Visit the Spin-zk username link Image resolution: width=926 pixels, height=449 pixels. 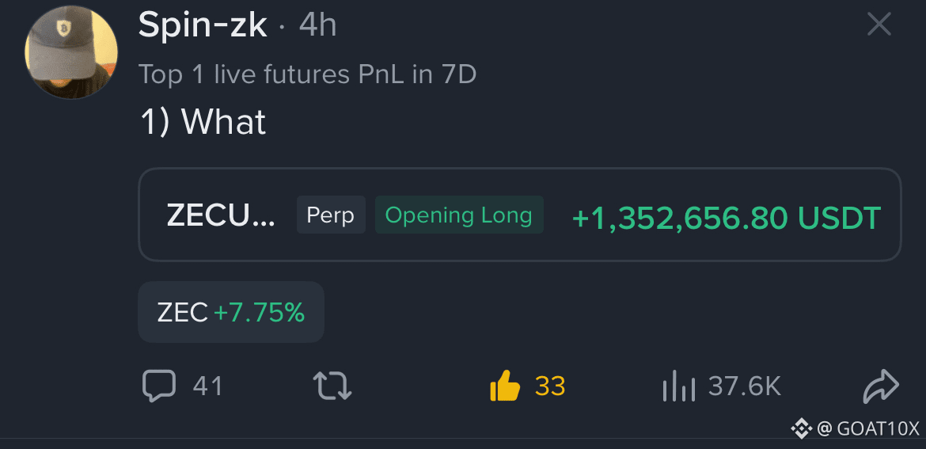203,25
